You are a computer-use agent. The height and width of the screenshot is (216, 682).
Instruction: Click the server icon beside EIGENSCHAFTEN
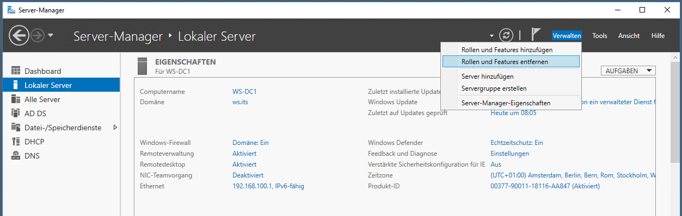click(143, 66)
